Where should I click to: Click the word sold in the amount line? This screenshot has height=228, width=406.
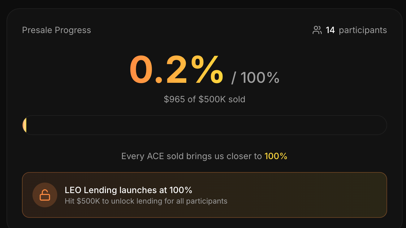237,99
